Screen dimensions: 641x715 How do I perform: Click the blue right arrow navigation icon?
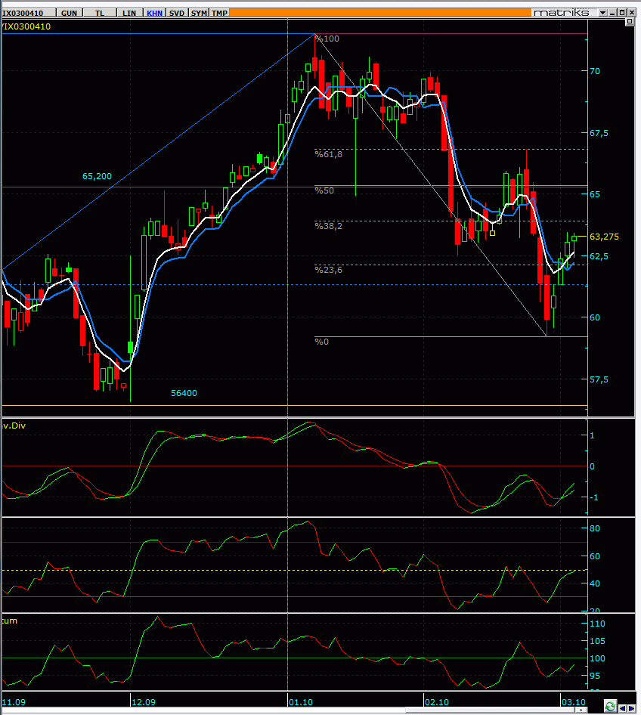(x=631, y=708)
